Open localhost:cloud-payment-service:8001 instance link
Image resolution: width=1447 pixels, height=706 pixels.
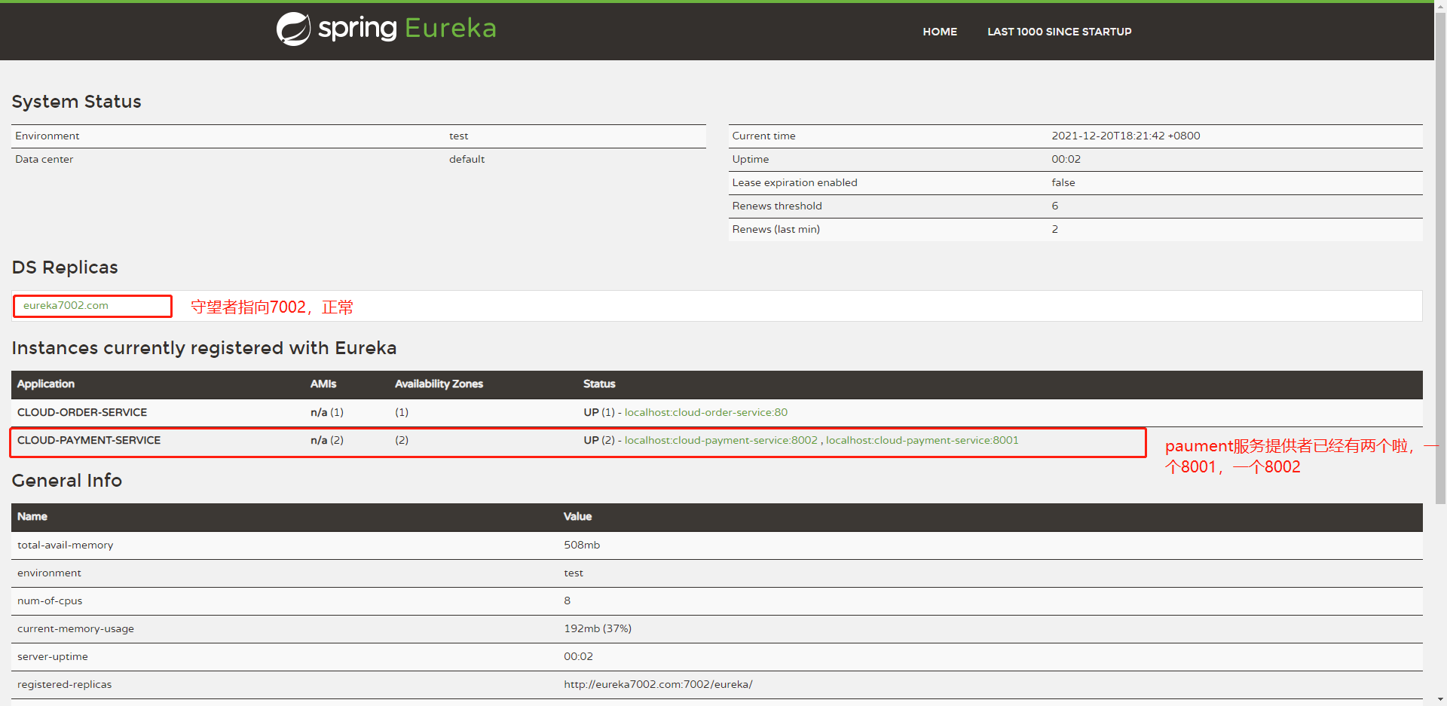pos(922,440)
